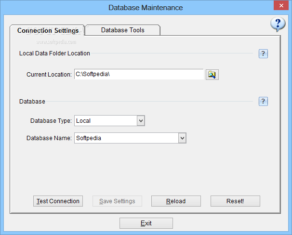Click the Current Location label
Image resolution: width=292 pixels, height=235 pixels.
(x=49, y=75)
